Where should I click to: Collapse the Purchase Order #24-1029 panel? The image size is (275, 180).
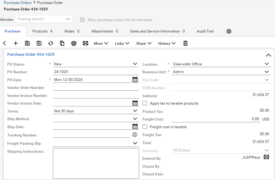268,55
